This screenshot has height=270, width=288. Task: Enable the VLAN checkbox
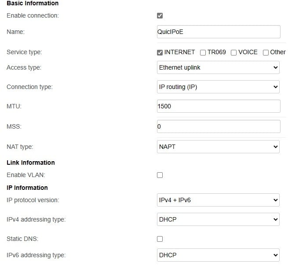coord(160,175)
